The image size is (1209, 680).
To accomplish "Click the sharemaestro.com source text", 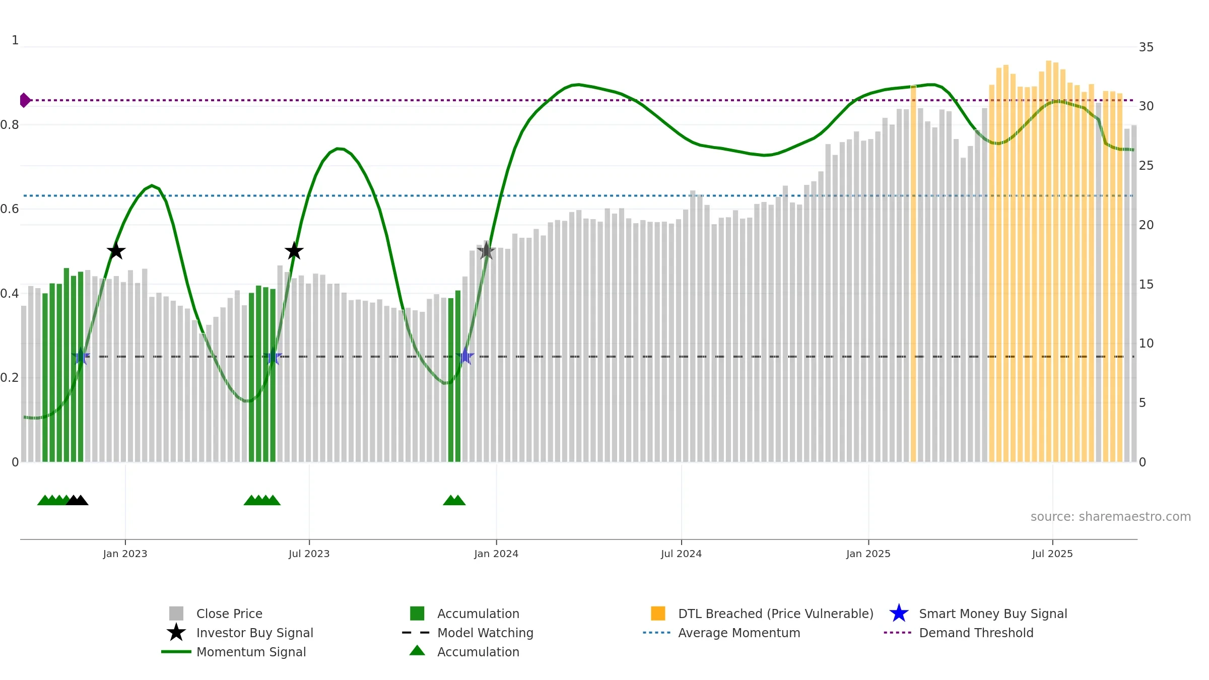I will pyautogui.click(x=1111, y=517).
